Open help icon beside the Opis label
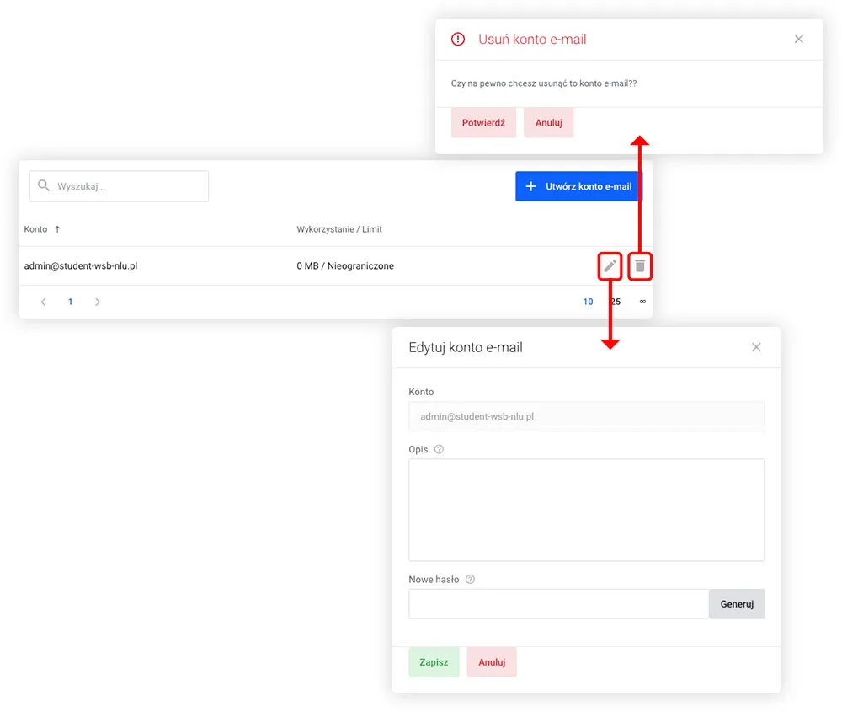Screen dimensions: 842x712 439,449
